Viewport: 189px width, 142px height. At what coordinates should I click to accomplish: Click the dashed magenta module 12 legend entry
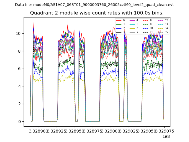161,20
